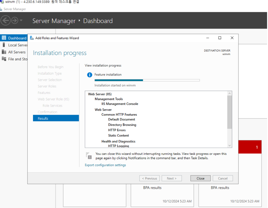Viewport: 268px width, 208px height.
Task: Click the Next button
Action: pyautogui.click(x=172, y=178)
